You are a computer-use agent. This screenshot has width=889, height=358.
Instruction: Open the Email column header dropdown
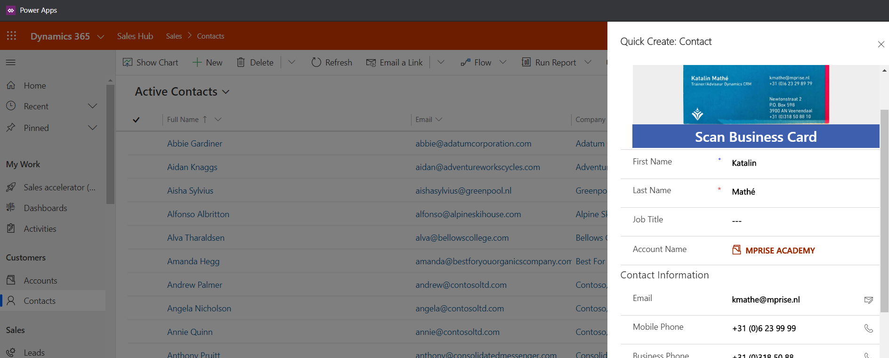point(439,120)
